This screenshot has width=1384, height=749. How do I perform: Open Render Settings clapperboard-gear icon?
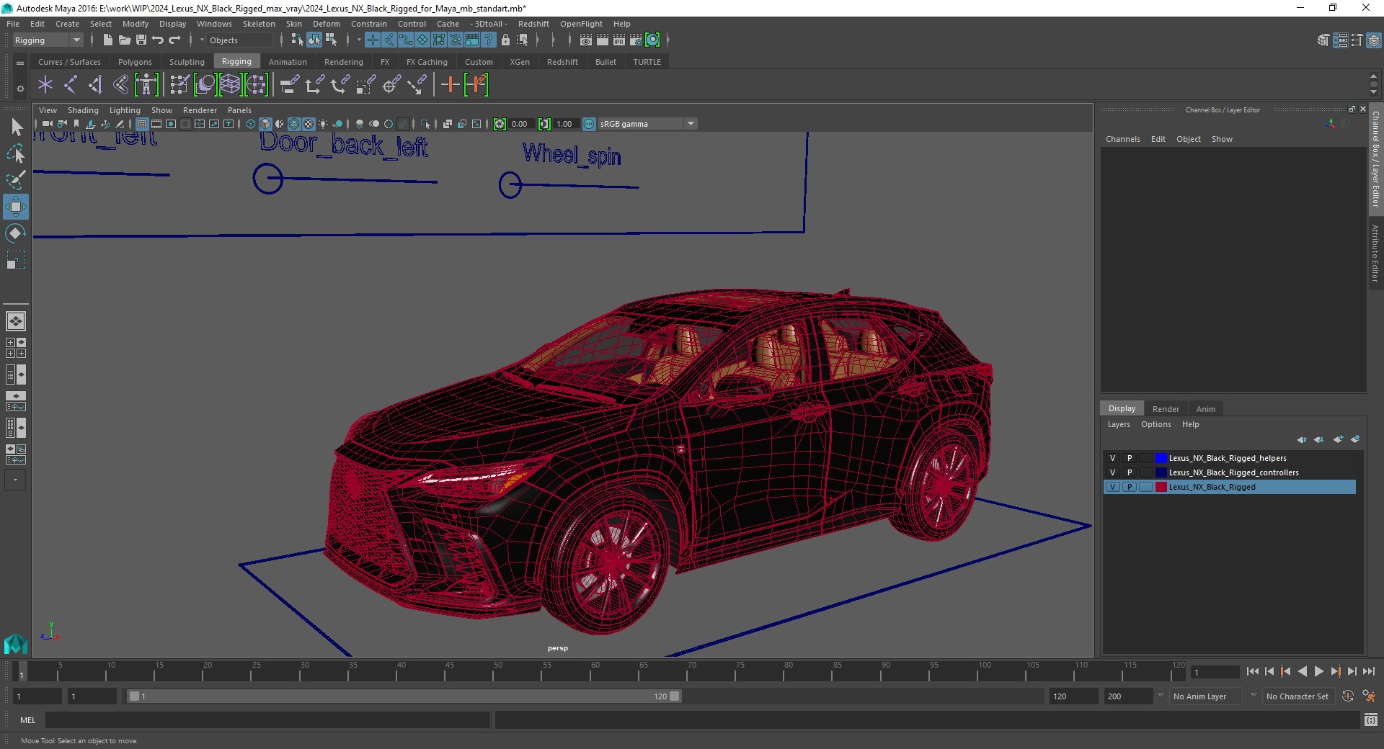tap(636, 40)
